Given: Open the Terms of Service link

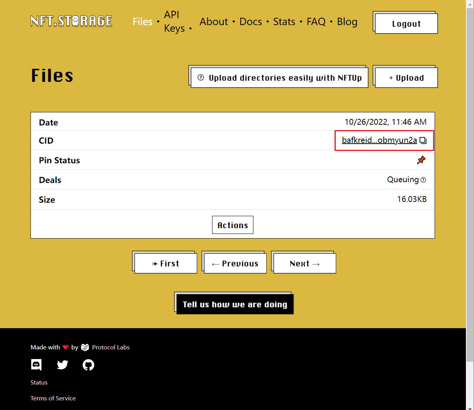Looking at the screenshot, I should click(x=53, y=398).
